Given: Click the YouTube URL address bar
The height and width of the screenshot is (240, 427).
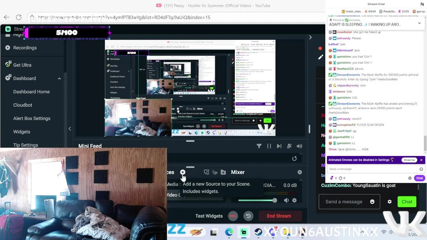Looking at the screenshot, I should click(x=124, y=17).
